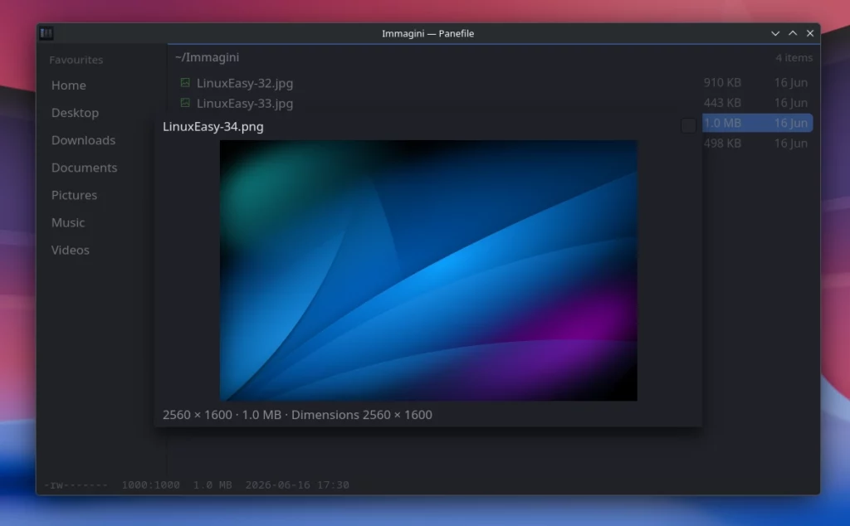The width and height of the screenshot is (850, 526).
Task: Open the Videos favourite
Action: [x=70, y=250]
